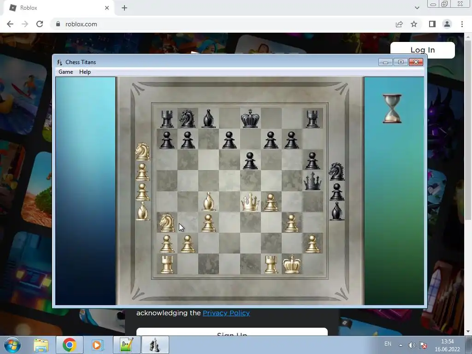Click the black bishop on c8
Viewport: 472px width, 354px height.
[209, 118]
